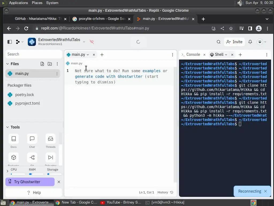Image resolution: width=274 pixels, height=206 pixels.
Task: Add a new tab in console pane
Action: click(240, 55)
